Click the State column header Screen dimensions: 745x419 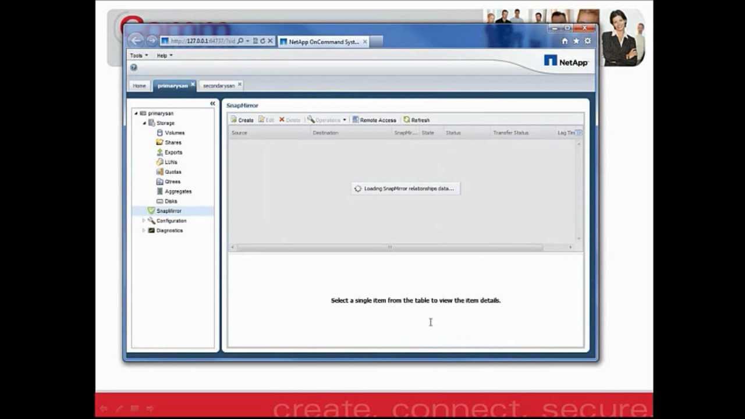[x=431, y=133]
